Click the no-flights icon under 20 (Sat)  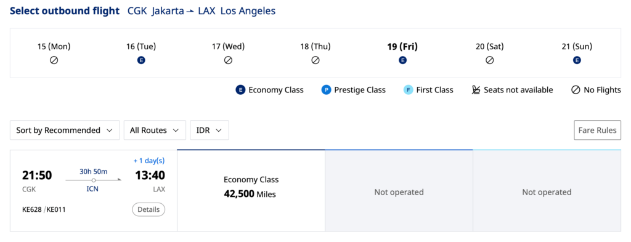(490, 60)
